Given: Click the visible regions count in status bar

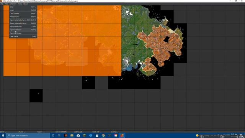Looking at the screenshot, I should click(x=78, y=132).
